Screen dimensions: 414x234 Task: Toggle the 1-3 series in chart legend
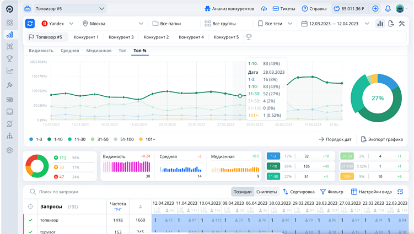pyautogui.click(x=35, y=139)
